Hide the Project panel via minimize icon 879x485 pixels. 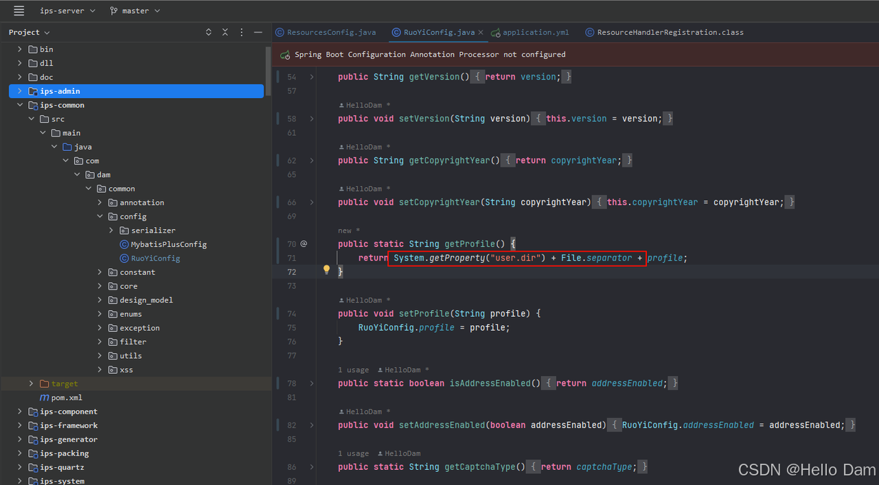click(258, 32)
